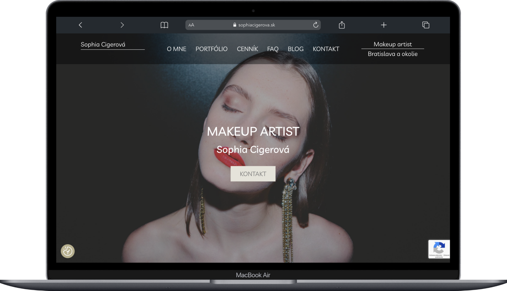Click the Makeup artist header text

point(393,44)
